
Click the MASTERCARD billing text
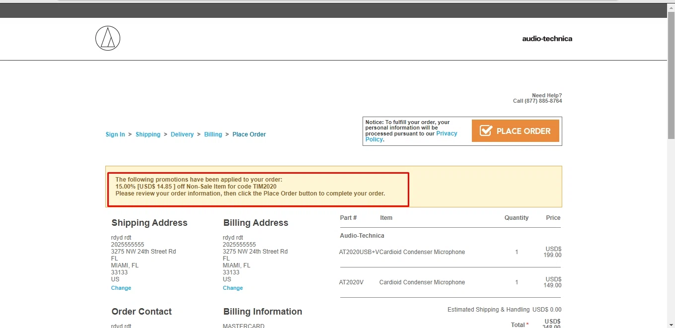(244, 326)
